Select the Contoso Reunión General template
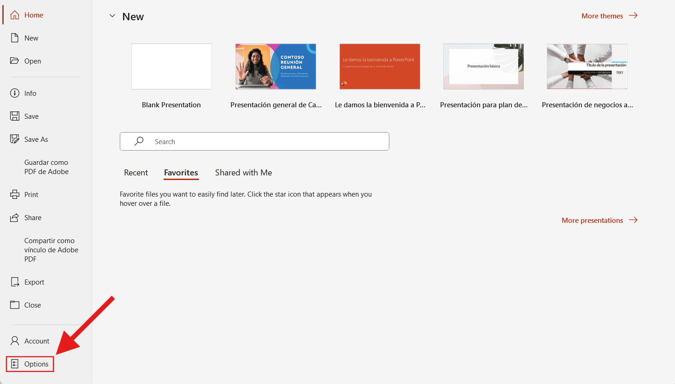The width and height of the screenshot is (675, 384). pyautogui.click(x=276, y=67)
